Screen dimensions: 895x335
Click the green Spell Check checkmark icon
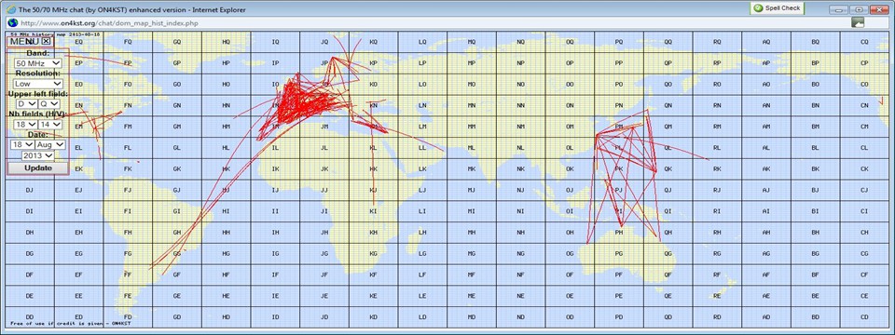(x=758, y=8)
